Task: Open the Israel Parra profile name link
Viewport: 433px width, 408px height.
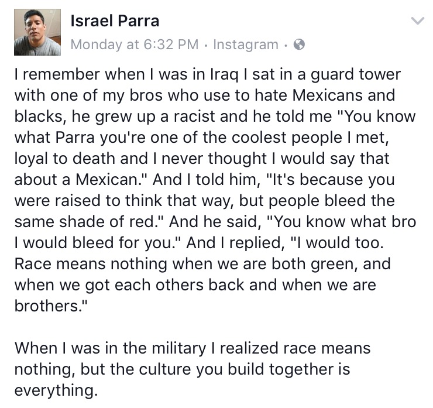Action: tap(115, 21)
